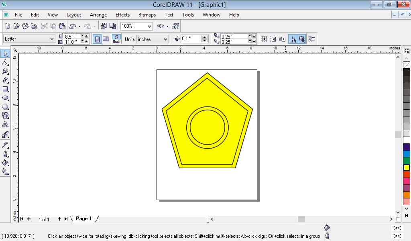The height and width of the screenshot is (241, 411).
Task: Toggle Treat As Filled
Action: coord(302,39)
